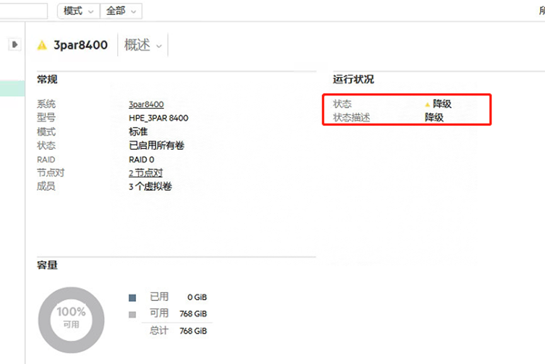Image resolution: width=545 pixels, height=364 pixels.
Task: Click the 768 GiB value in the 总计 row
Action: tap(193, 331)
